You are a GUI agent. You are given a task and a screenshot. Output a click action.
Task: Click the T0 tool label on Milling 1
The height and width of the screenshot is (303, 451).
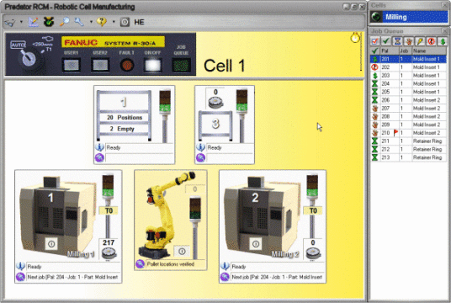point(109,210)
